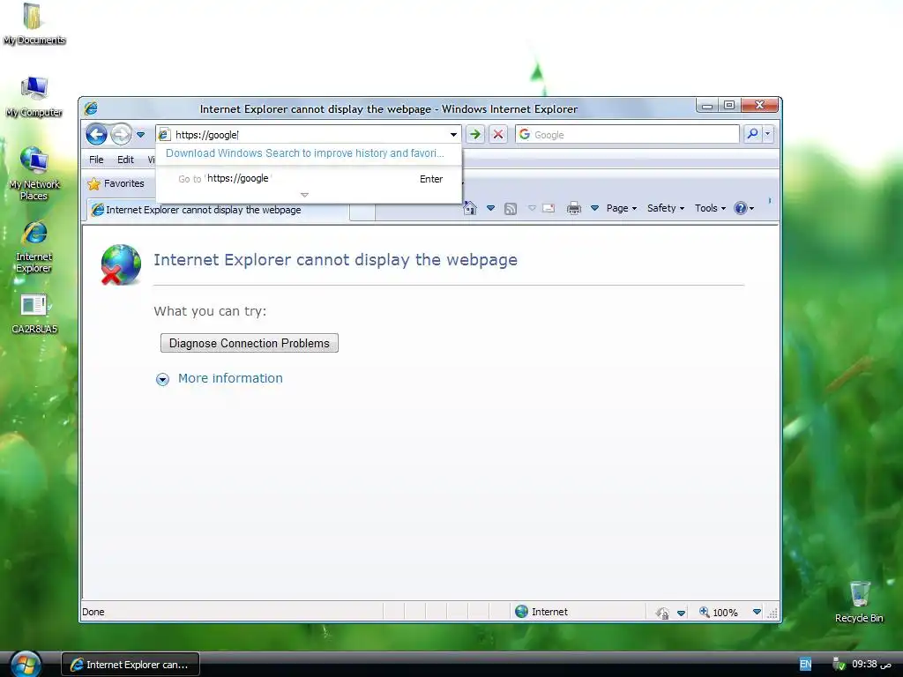Click the Internet security zone indicator
This screenshot has height=677, width=903.
(541, 612)
